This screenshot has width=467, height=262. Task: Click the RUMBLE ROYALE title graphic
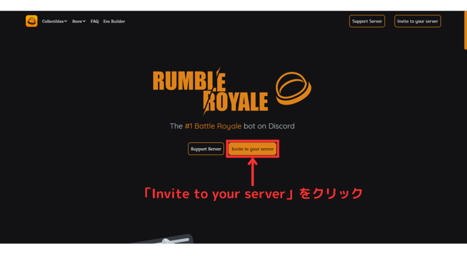pos(211,91)
